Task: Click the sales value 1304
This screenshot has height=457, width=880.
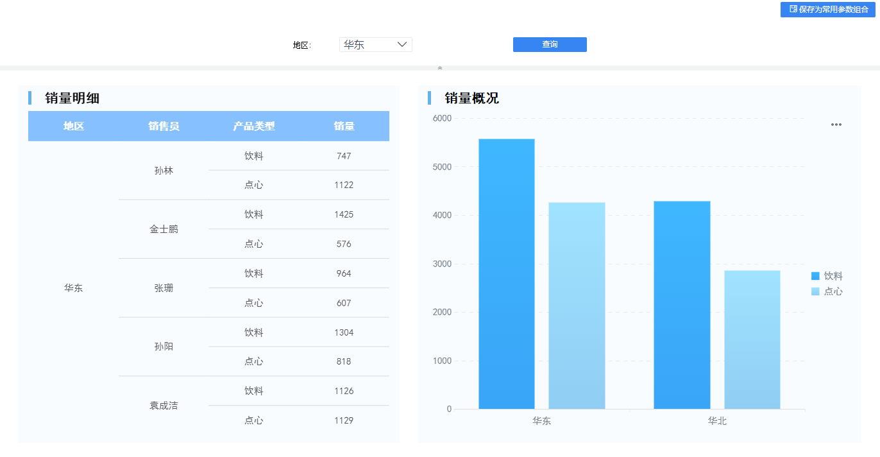Action: tap(344, 332)
